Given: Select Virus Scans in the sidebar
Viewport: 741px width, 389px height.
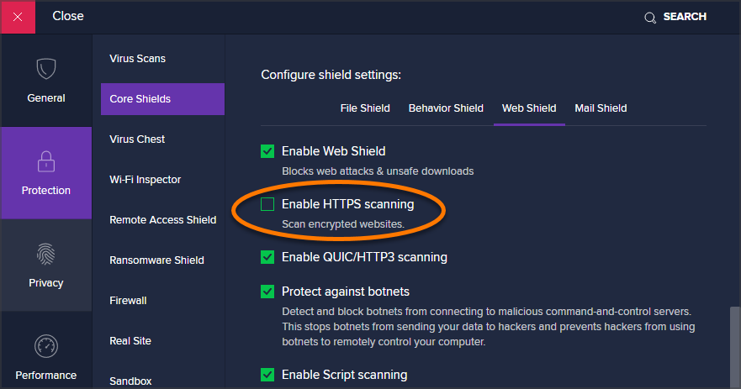Looking at the screenshot, I should click(138, 59).
